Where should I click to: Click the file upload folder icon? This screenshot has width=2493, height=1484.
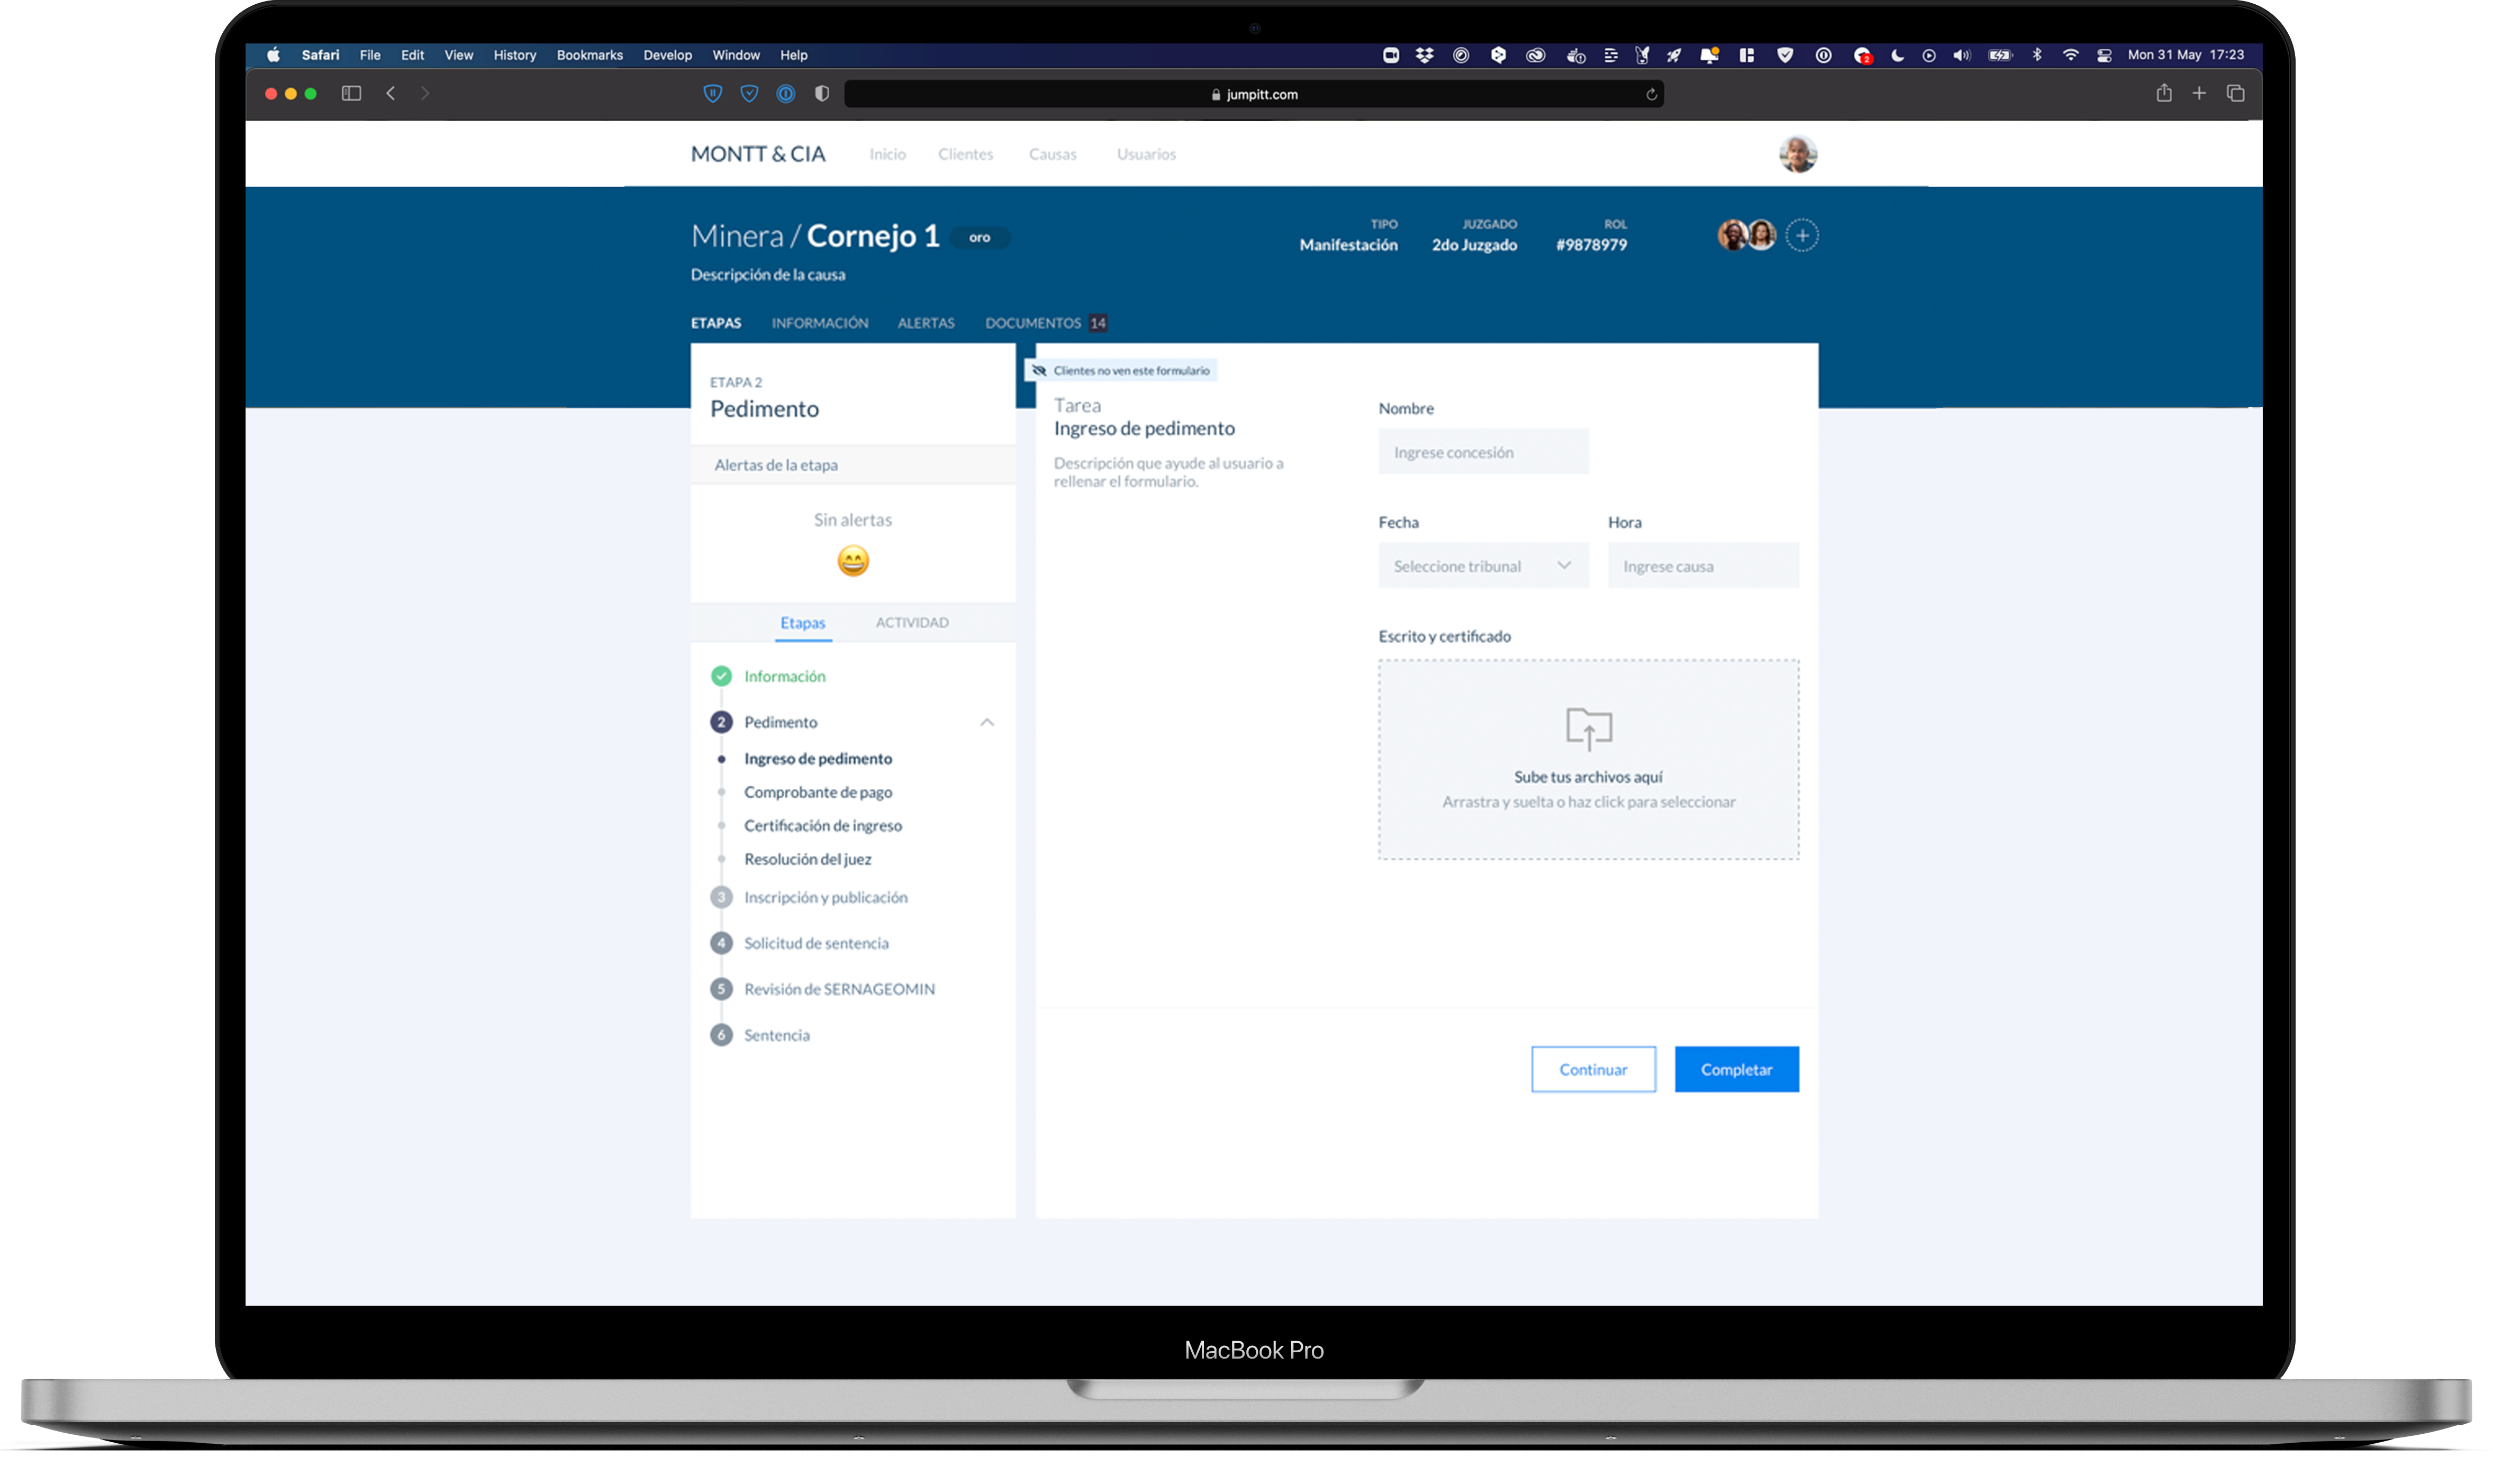point(1588,728)
